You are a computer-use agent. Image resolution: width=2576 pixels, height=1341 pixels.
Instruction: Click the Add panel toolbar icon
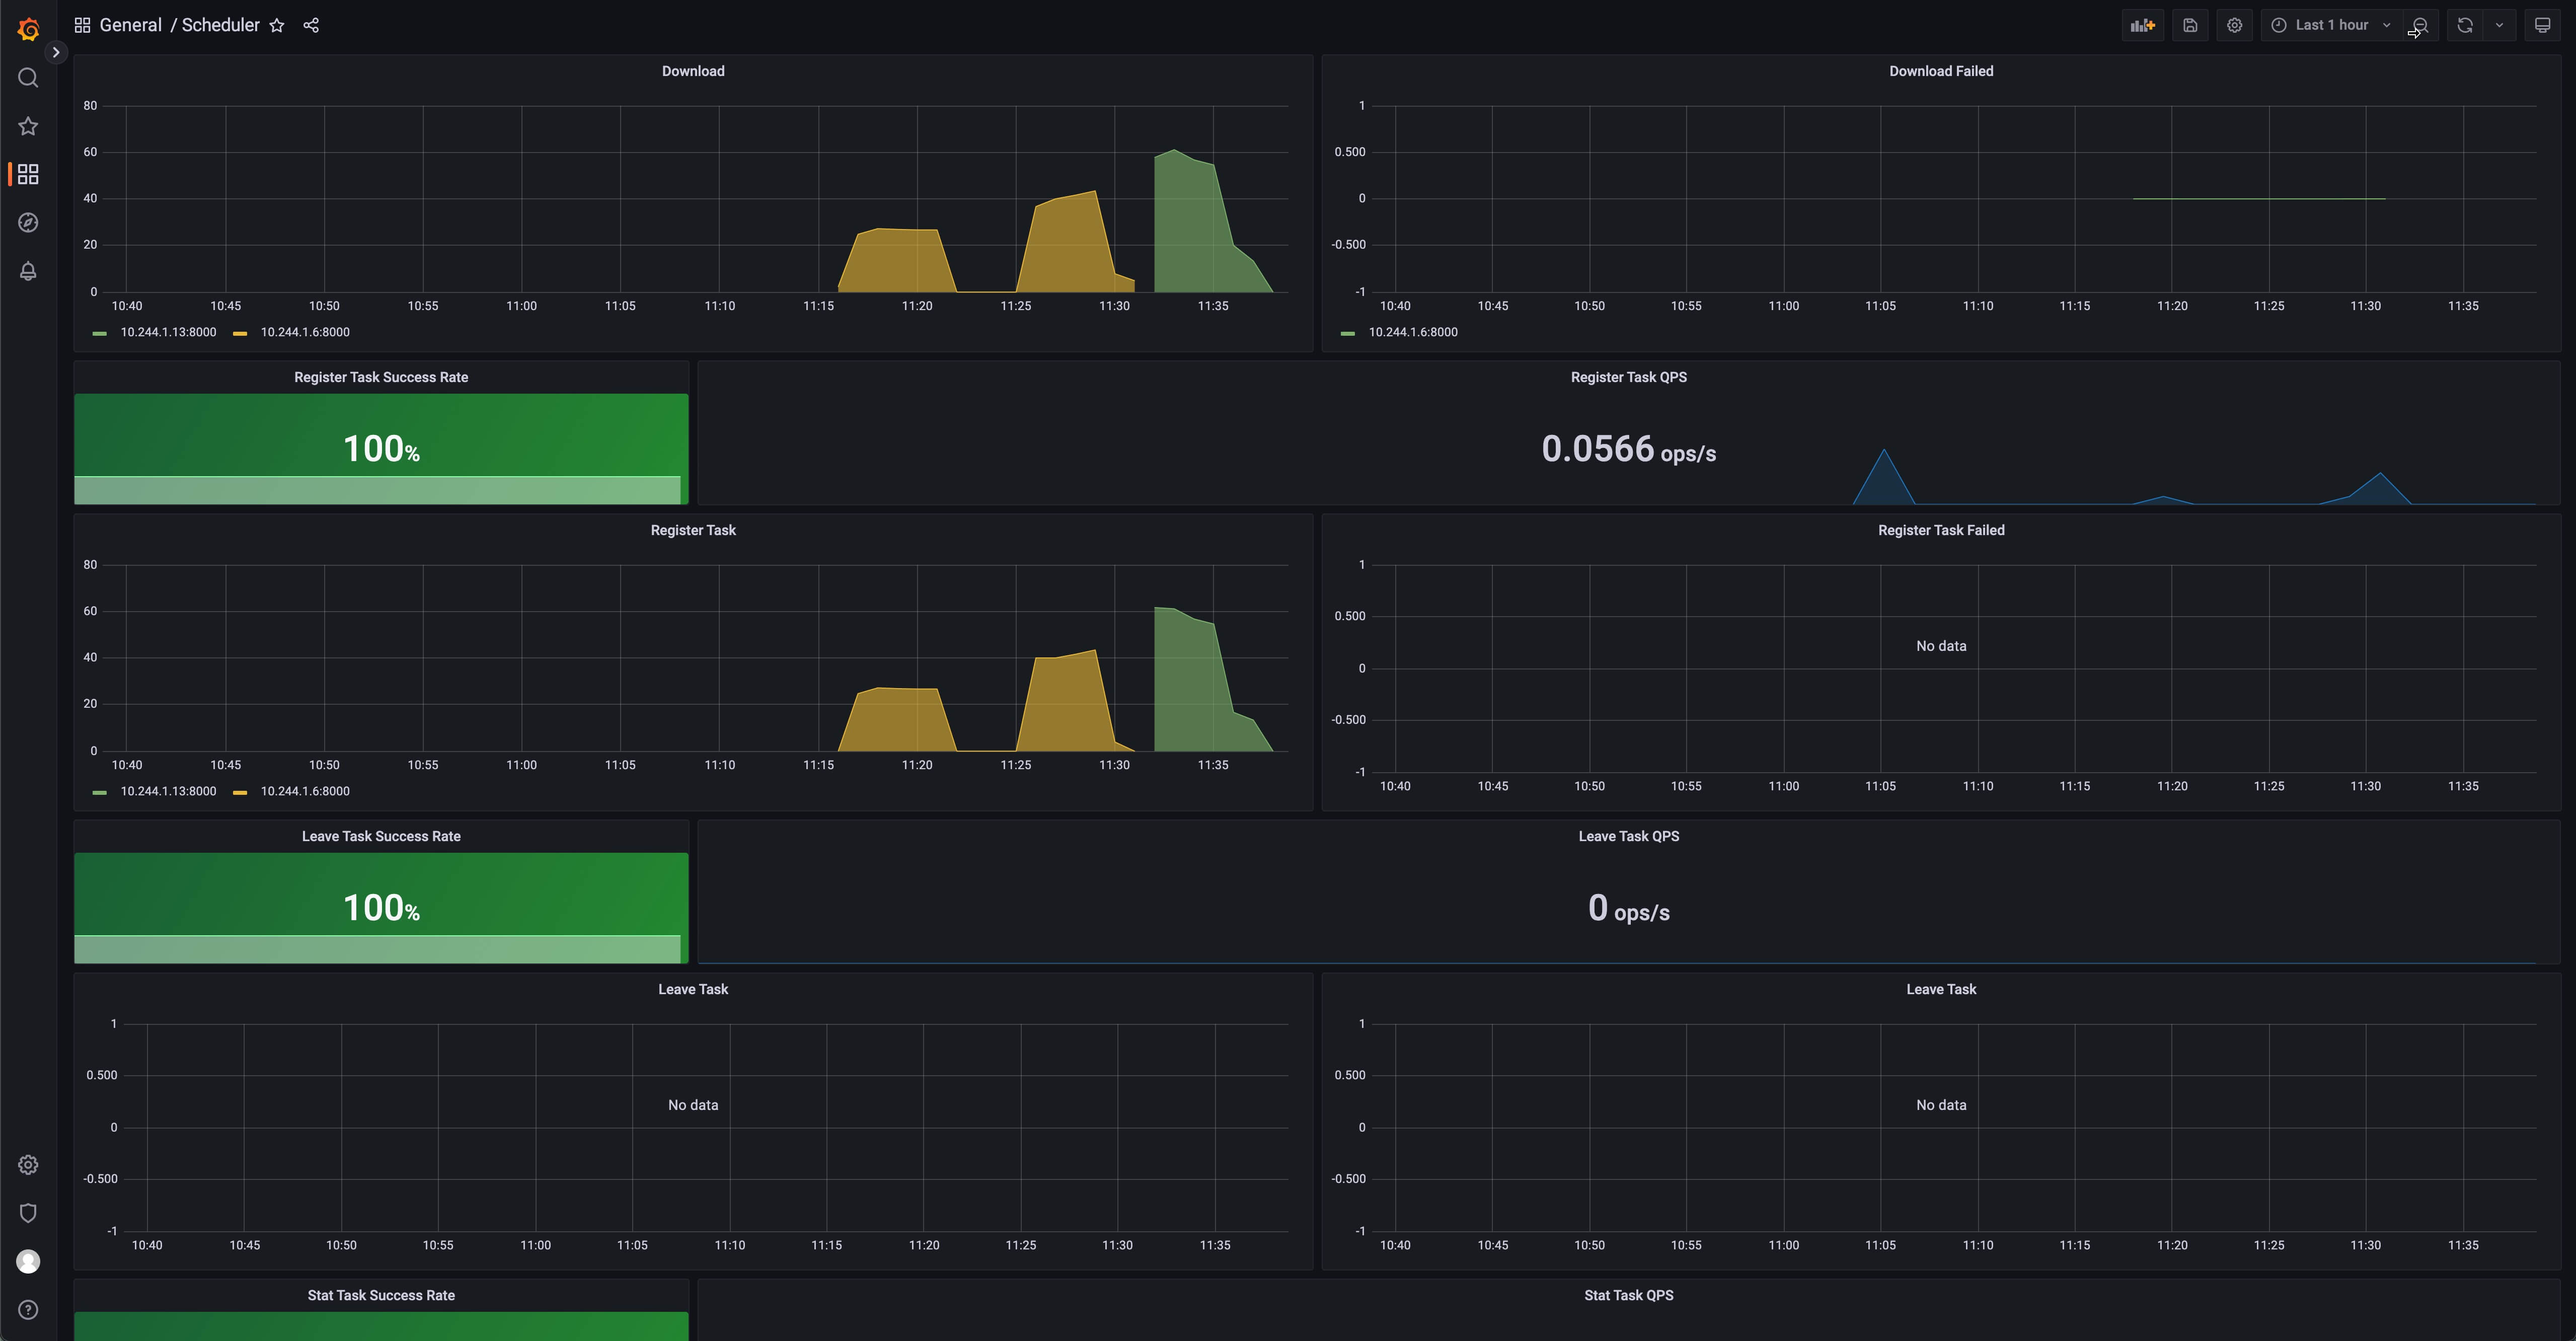(2142, 25)
